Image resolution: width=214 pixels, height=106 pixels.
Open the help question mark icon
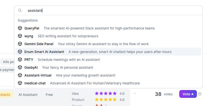pyautogui.click(x=200, y=94)
